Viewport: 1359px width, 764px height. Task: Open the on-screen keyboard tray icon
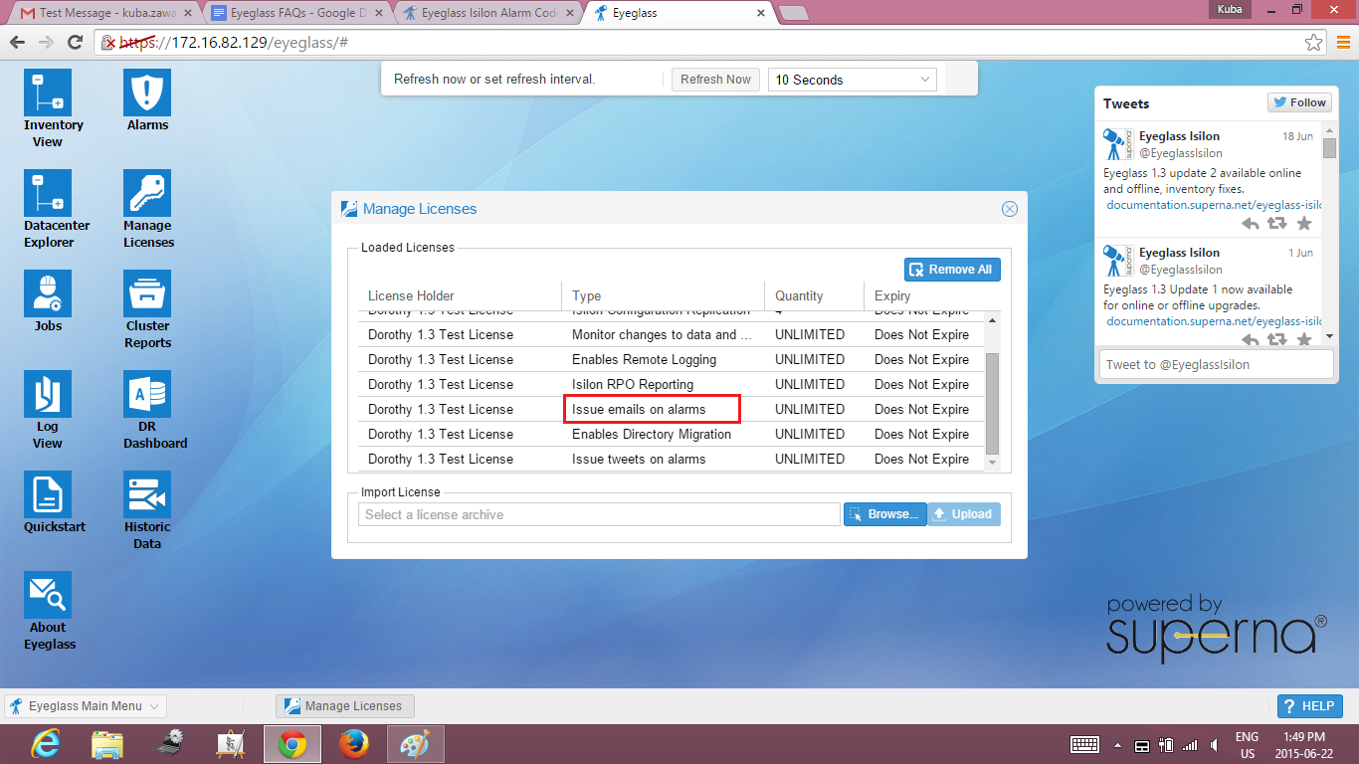[1084, 745]
